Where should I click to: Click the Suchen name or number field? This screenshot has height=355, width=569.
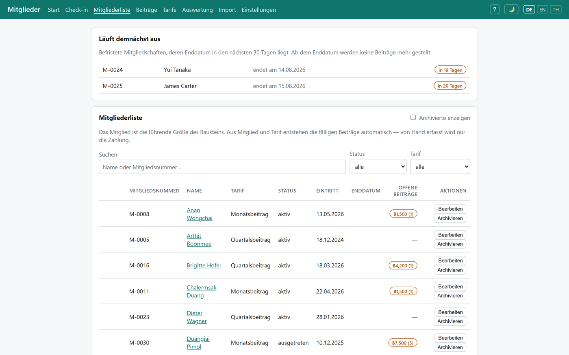coord(222,167)
